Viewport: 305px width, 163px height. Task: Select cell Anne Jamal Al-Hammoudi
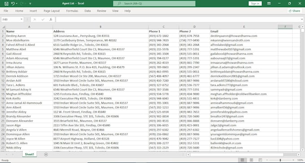click(29, 103)
